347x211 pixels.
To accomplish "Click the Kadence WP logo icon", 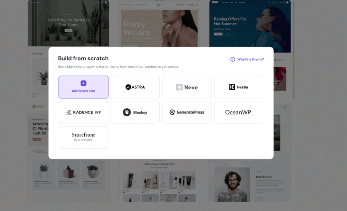I will (69, 112).
